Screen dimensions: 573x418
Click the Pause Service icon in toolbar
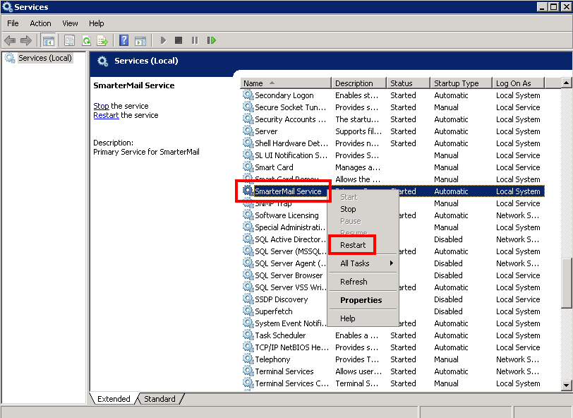pyautogui.click(x=195, y=40)
